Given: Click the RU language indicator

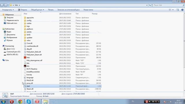Looking at the screenshot, I should pos(133,101).
